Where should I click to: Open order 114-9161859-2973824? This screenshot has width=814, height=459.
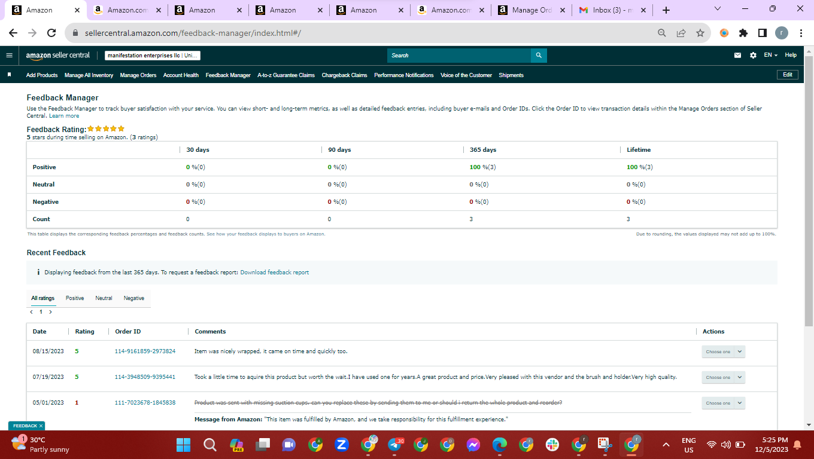(x=145, y=351)
